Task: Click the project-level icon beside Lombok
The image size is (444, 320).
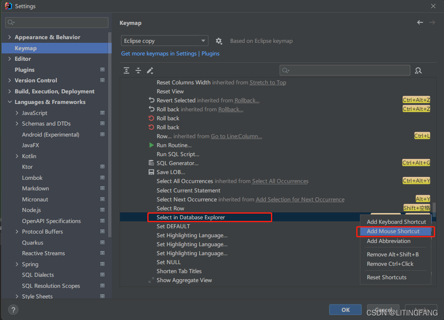Action: pyautogui.click(x=102, y=178)
